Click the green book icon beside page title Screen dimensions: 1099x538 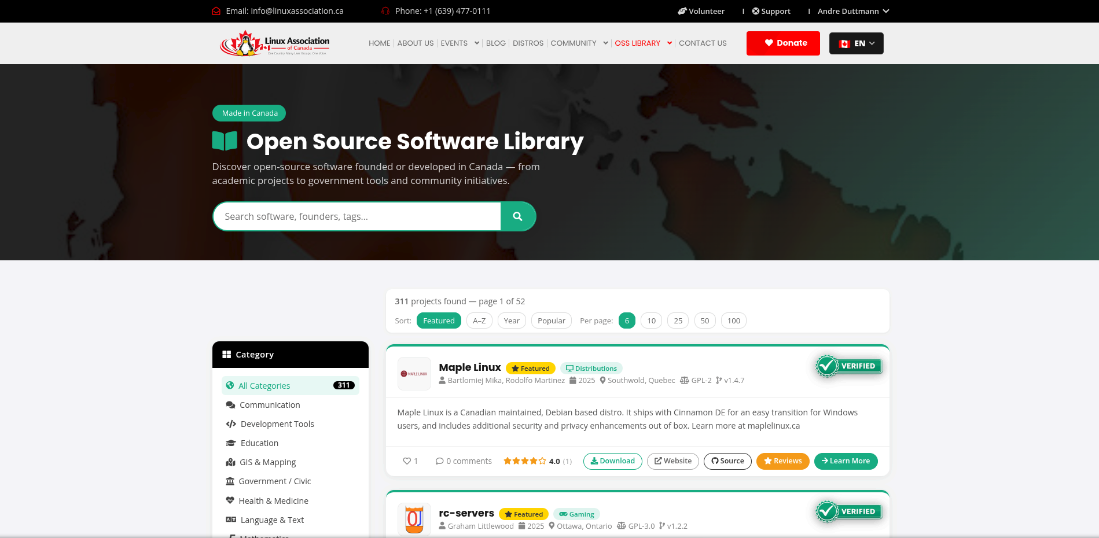pos(225,141)
